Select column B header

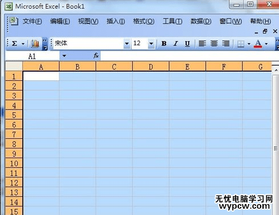(x=77, y=67)
